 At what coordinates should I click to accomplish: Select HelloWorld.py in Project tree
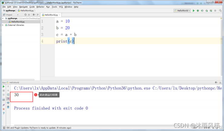18,22
